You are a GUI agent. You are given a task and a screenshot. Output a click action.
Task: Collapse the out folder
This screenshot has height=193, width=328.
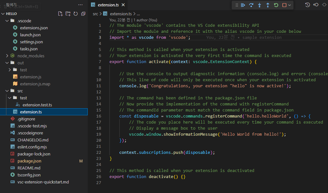(7, 63)
